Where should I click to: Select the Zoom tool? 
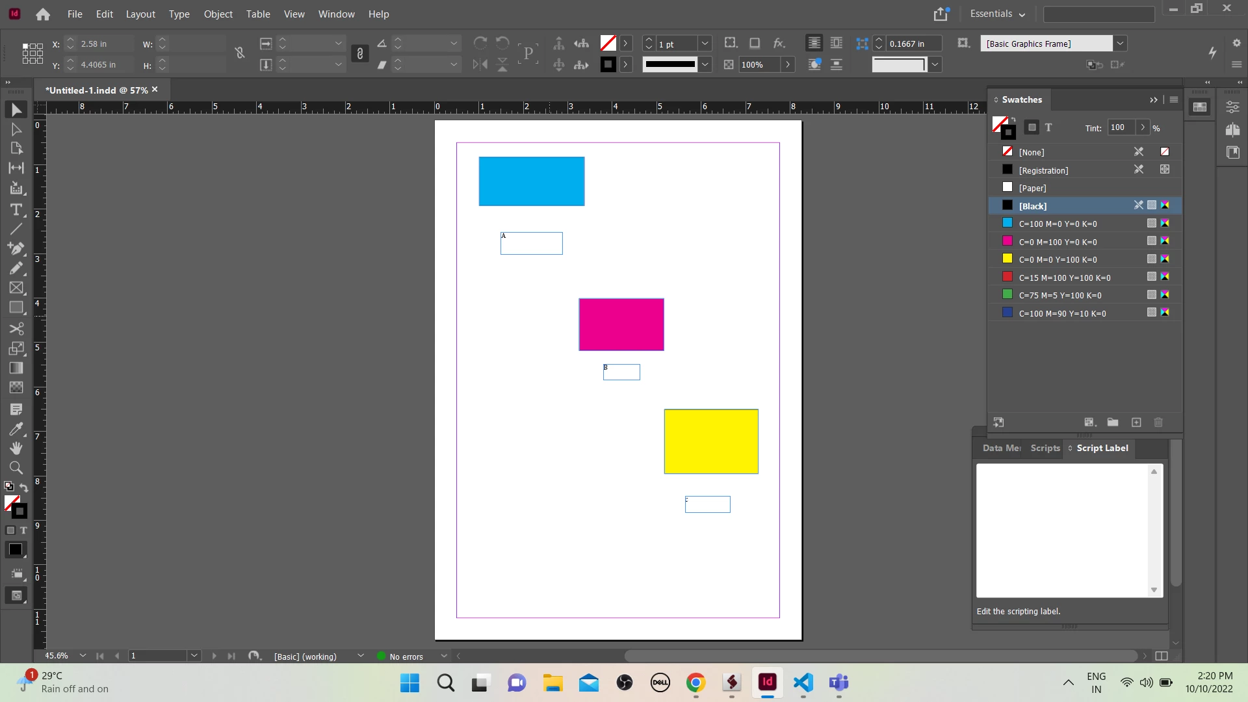[x=16, y=467]
